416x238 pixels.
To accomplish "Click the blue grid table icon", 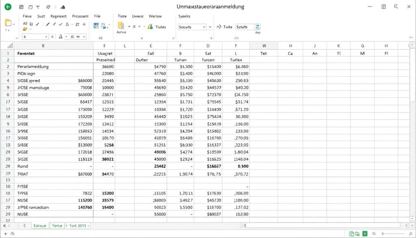I will pyautogui.click(x=96, y=26).
